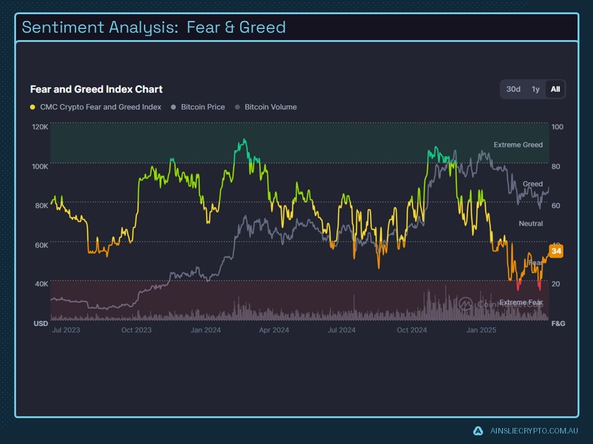The image size is (593, 444).
Task: Click the CoinMarketCap watermark logo
Action: (x=466, y=303)
